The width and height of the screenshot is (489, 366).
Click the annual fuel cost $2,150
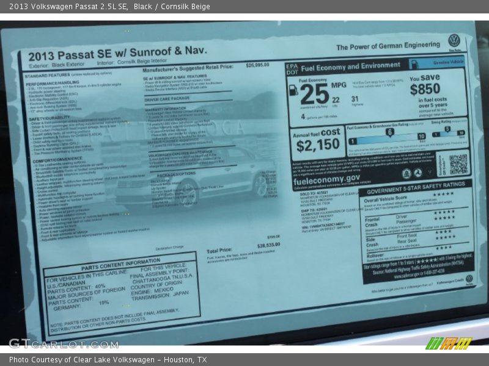point(318,145)
